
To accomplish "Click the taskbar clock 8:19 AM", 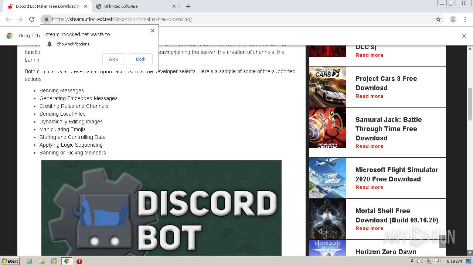I will pyautogui.click(x=454, y=261).
